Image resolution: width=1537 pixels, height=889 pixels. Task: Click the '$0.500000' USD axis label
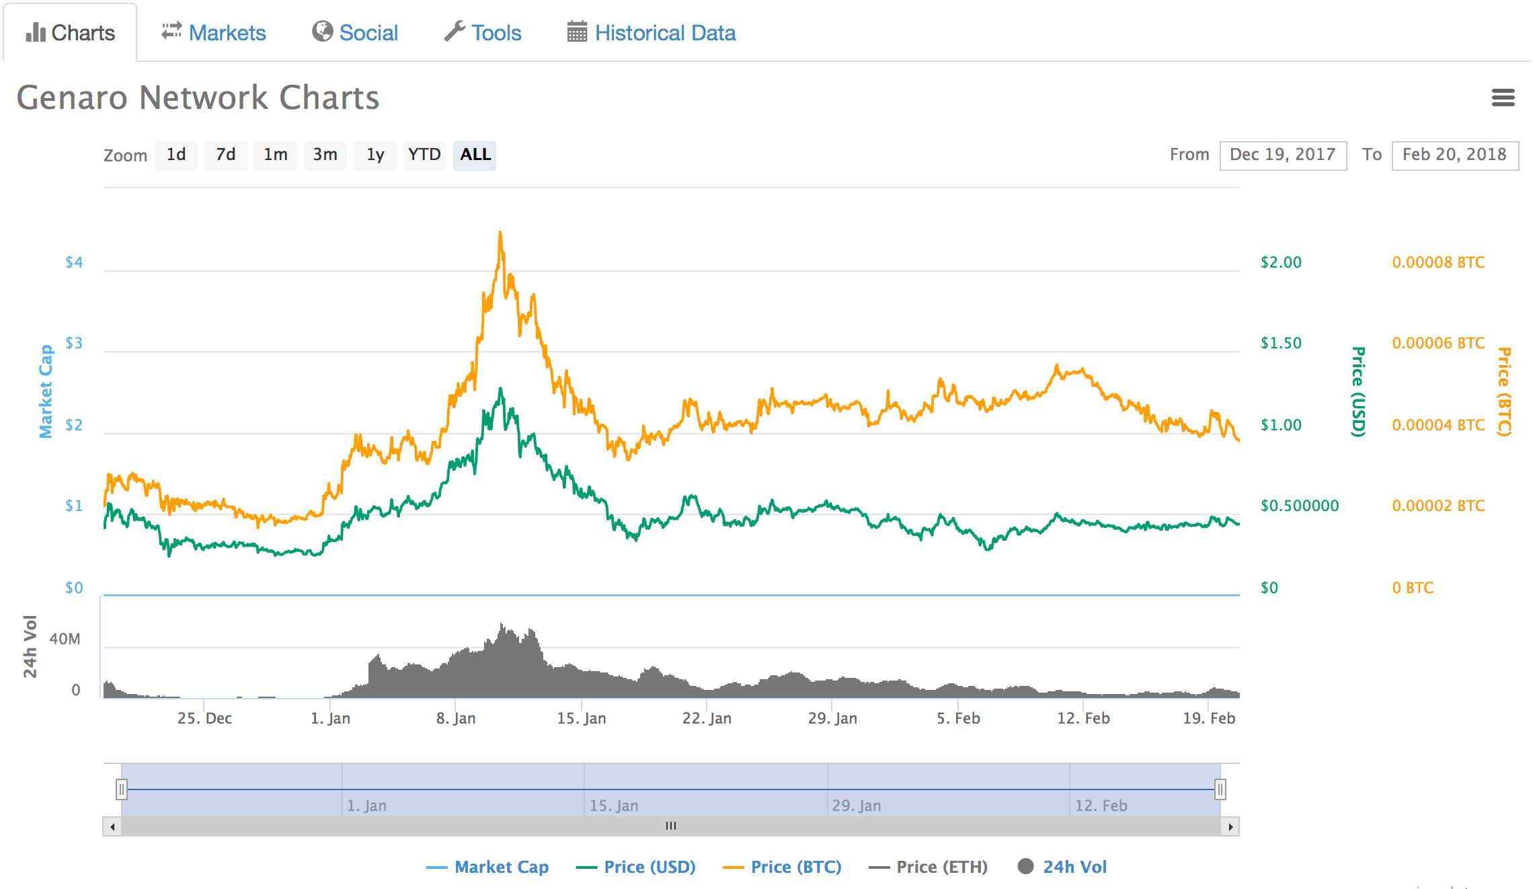[1300, 506]
